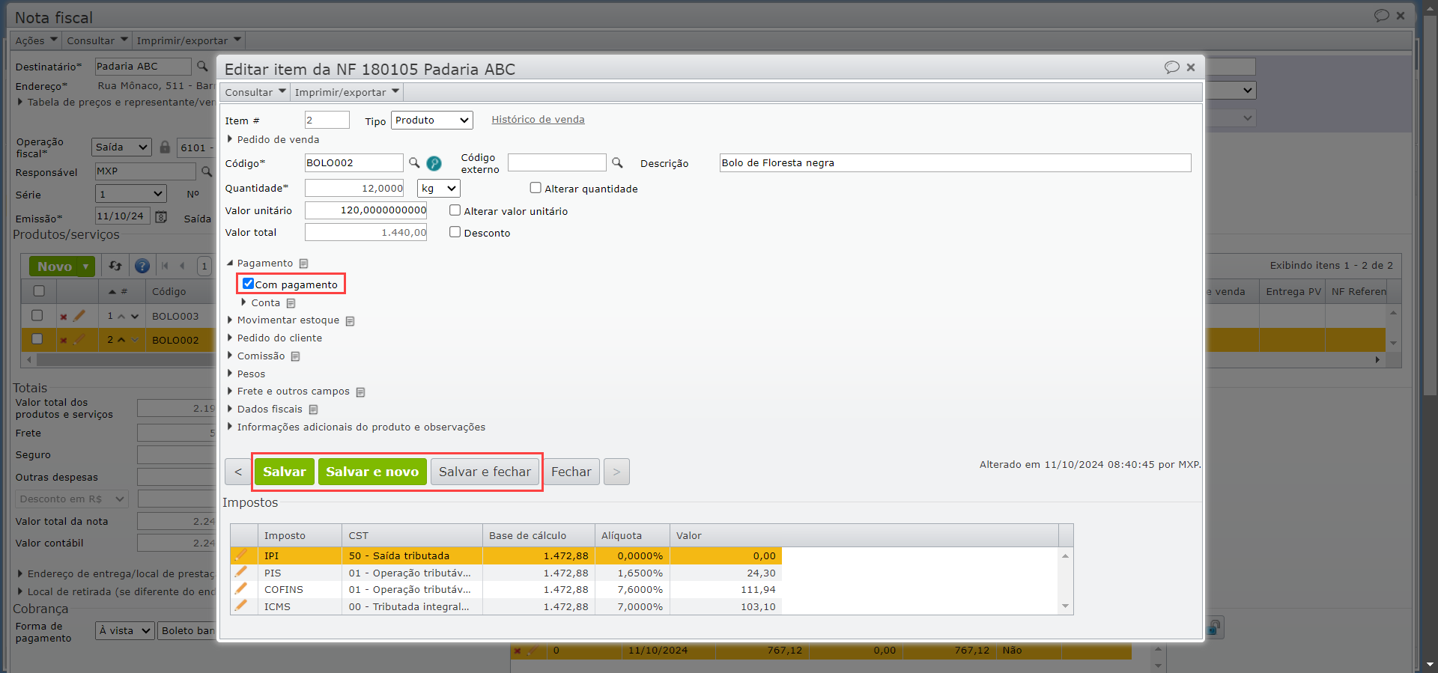The image size is (1438, 673).
Task: Go to the first page of the products grid
Action: [166, 266]
